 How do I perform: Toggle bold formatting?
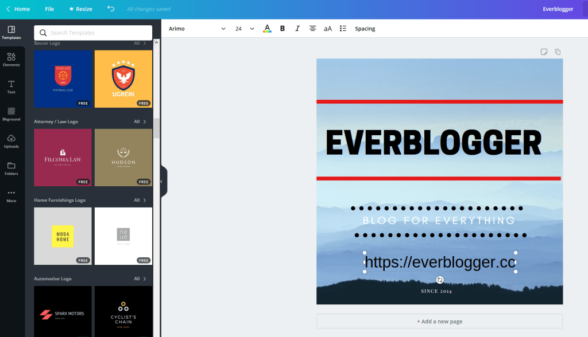click(x=283, y=29)
